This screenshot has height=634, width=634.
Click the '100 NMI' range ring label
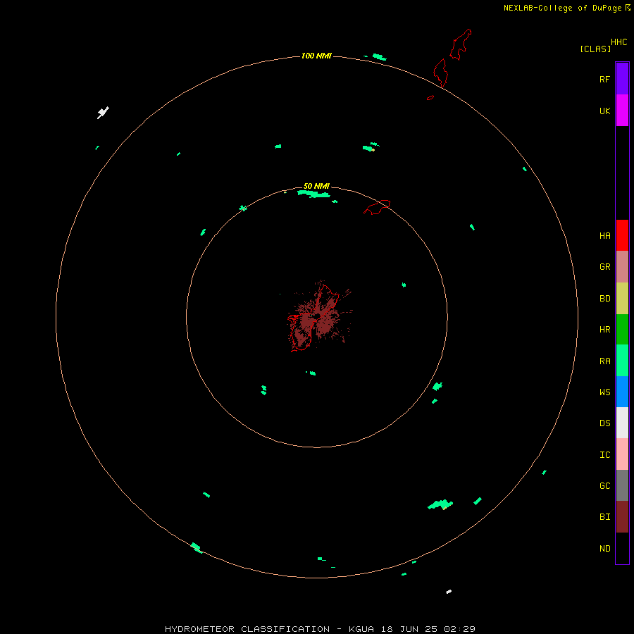316,56
